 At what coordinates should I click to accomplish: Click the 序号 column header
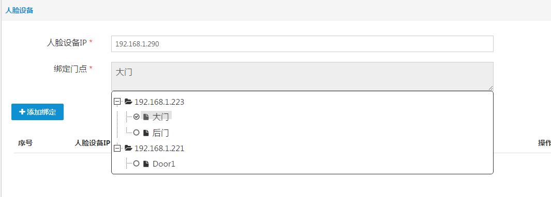[25, 143]
